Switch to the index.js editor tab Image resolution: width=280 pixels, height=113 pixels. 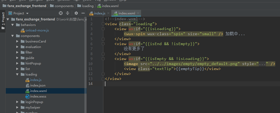click(100, 13)
